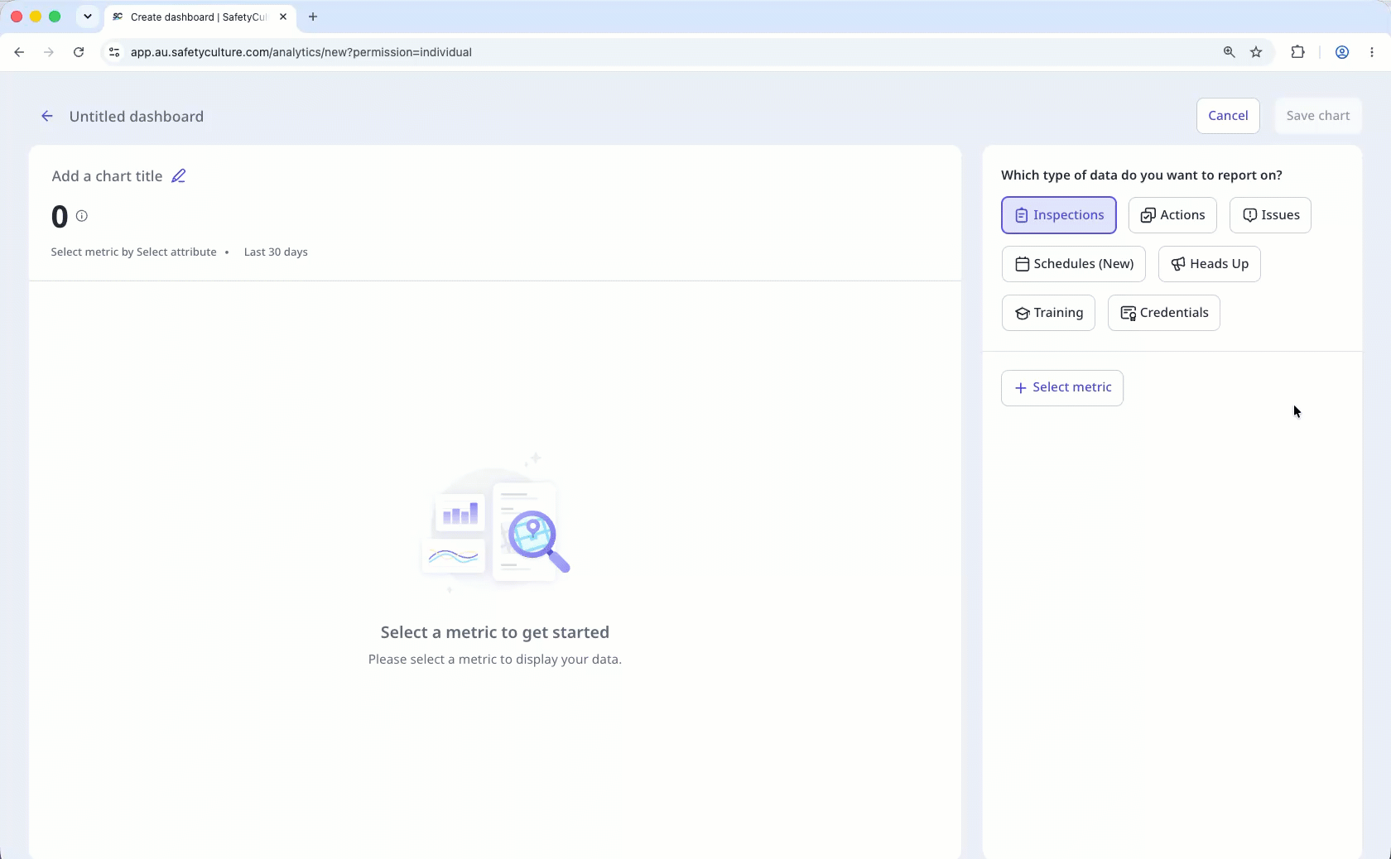
Task: Open the Select metric picker
Action: tap(1062, 388)
